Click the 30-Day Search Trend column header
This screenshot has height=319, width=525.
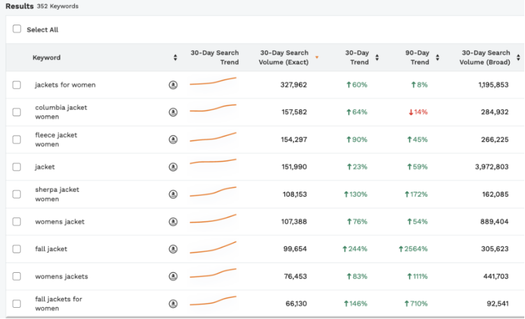[x=214, y=57]
